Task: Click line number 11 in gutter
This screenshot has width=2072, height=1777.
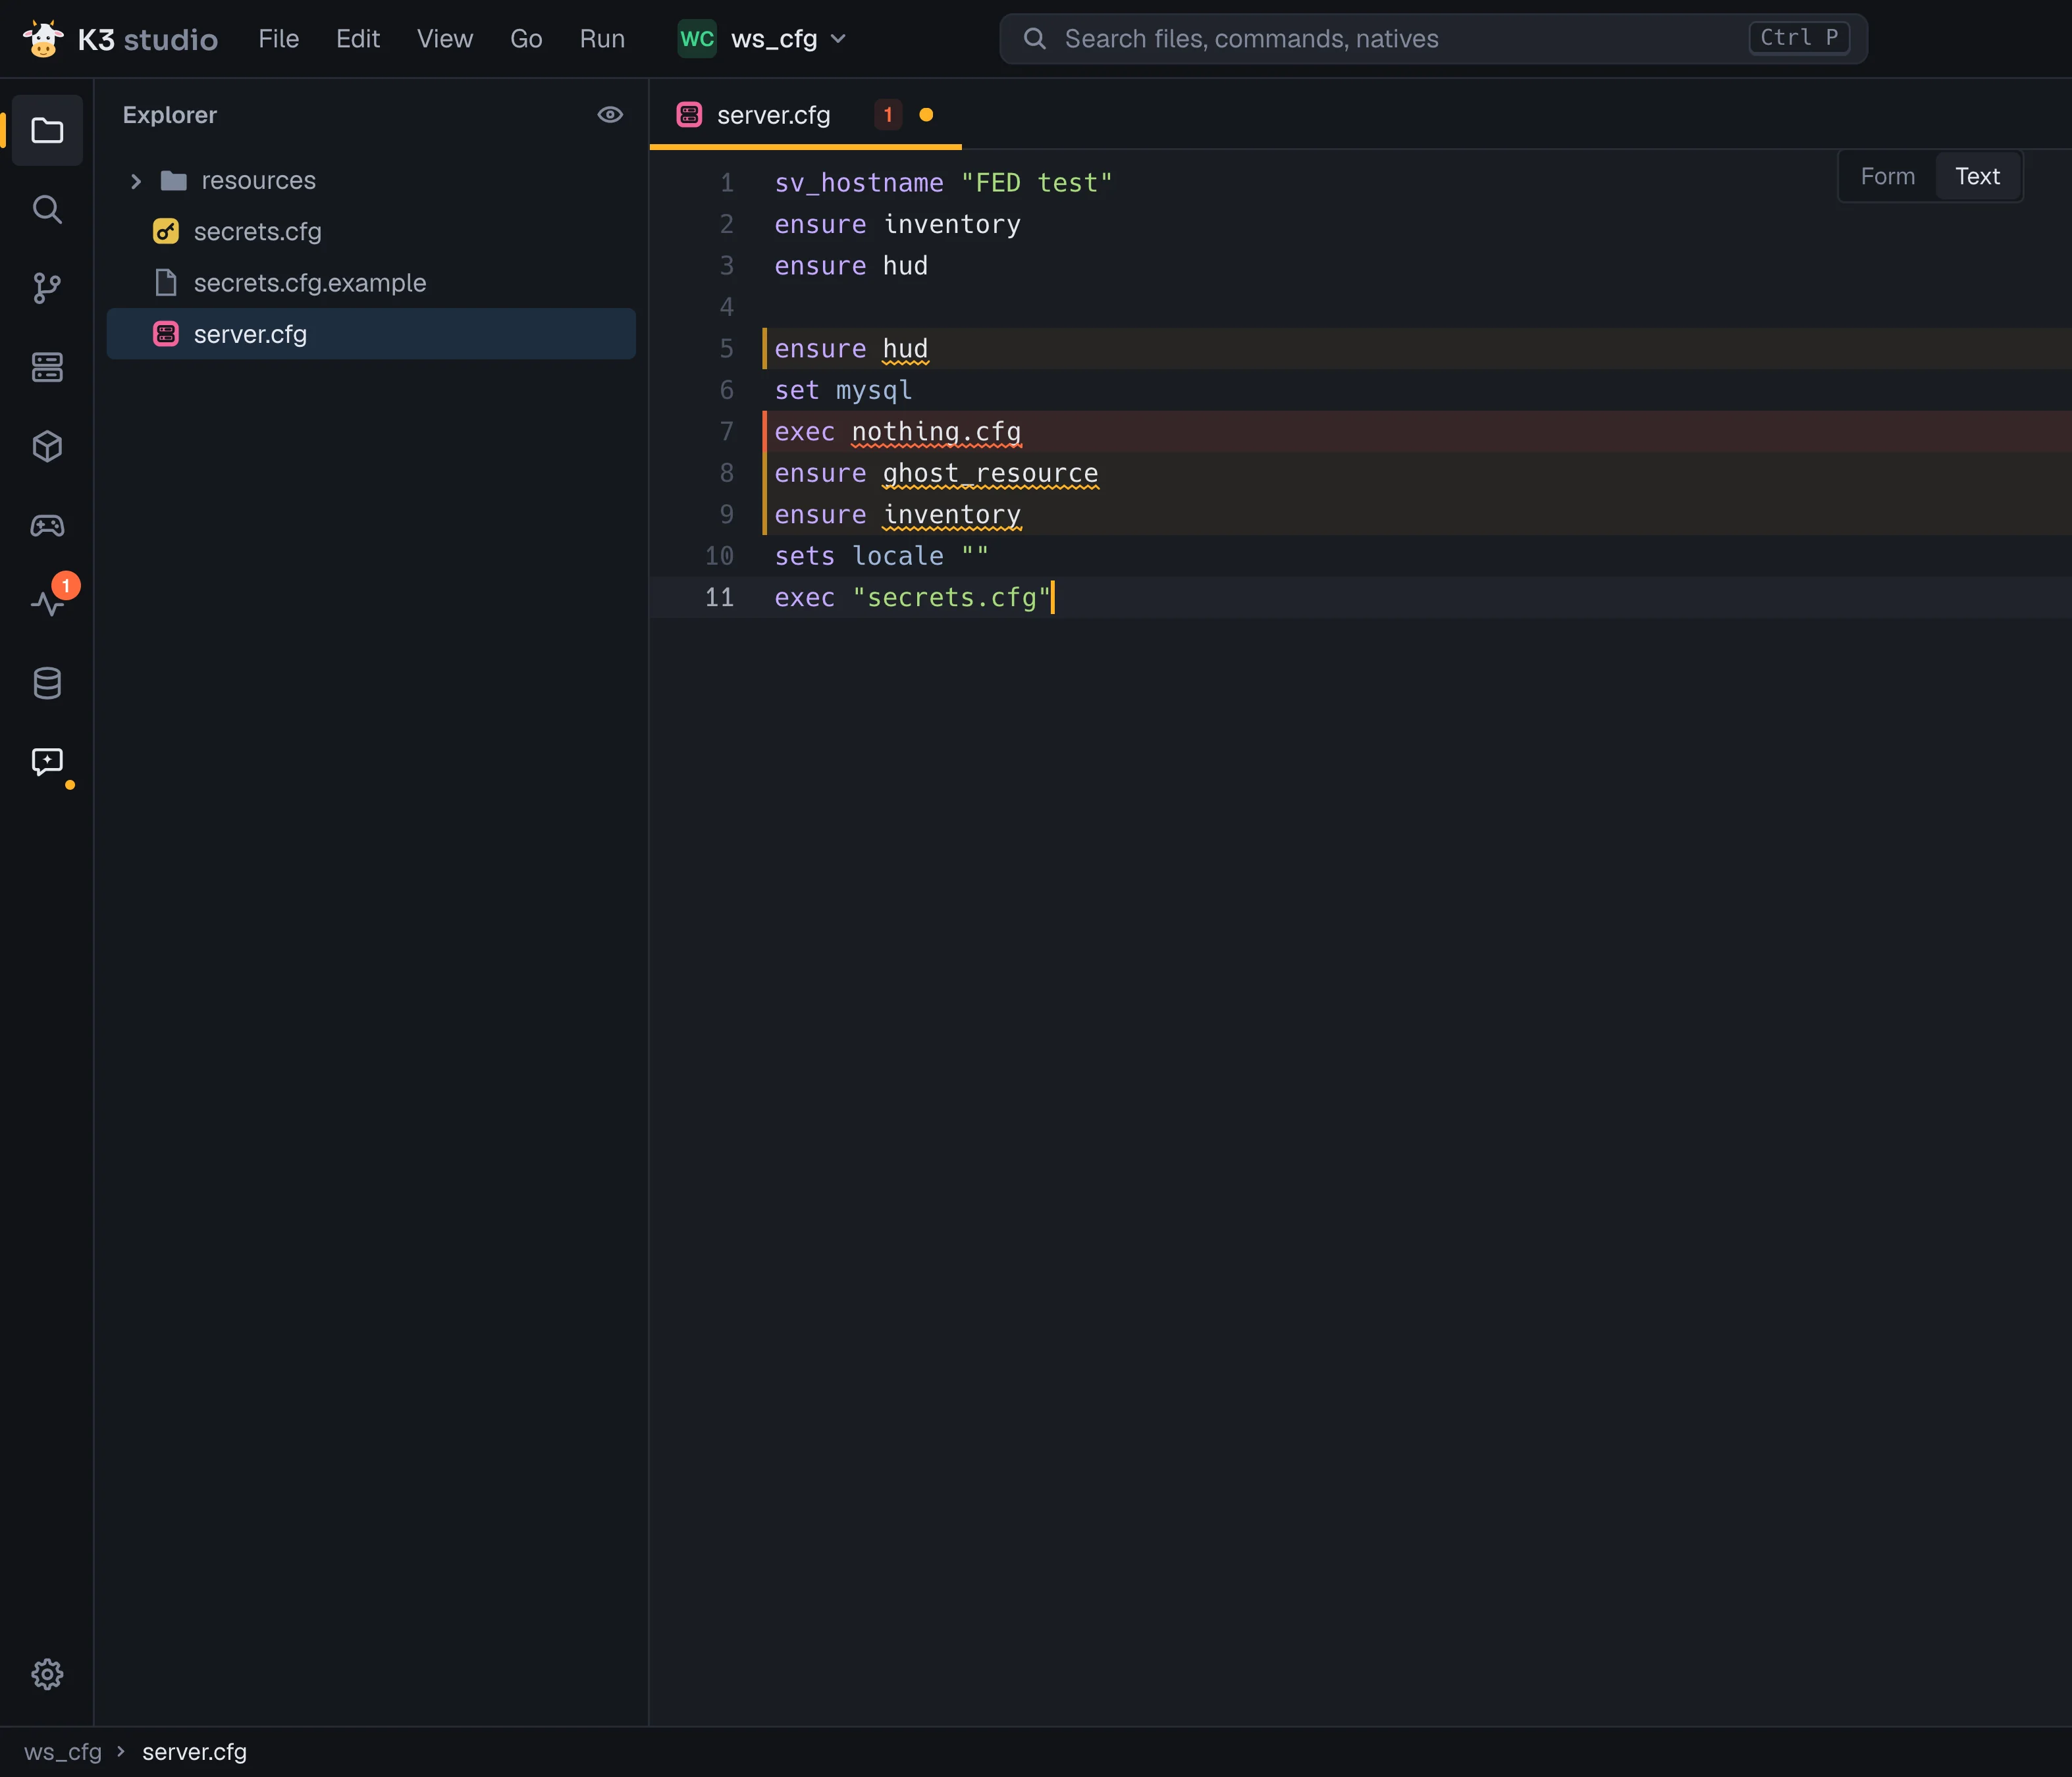Action: point(719,598)
